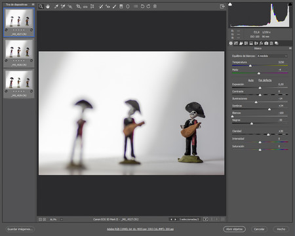Click the Intensidad slider handle

[260, 142]
